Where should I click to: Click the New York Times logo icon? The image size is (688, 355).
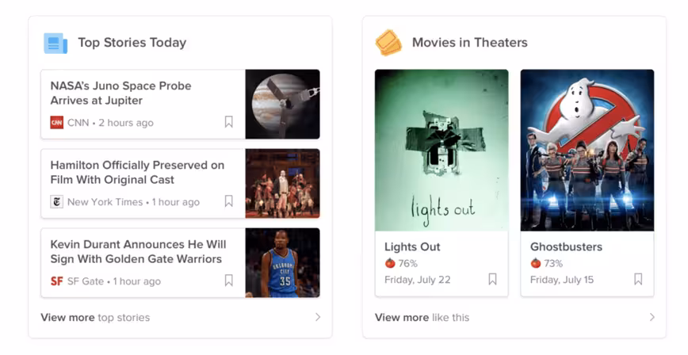[56, 202]
